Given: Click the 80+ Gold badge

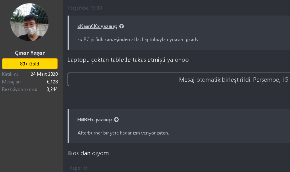Looking at the screenshot, I should [30, 64].
